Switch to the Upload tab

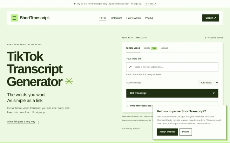point(164,48)
